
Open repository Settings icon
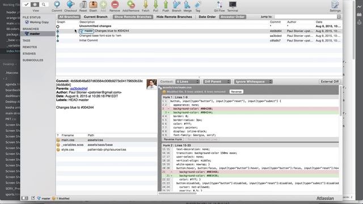coord(335,6)
